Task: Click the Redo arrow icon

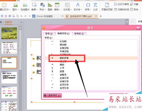Action: [x=25, y=16]
